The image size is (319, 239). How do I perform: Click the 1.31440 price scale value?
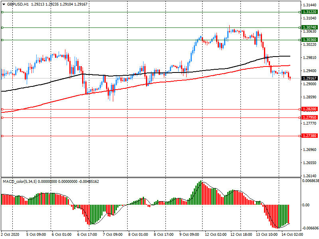310,5
